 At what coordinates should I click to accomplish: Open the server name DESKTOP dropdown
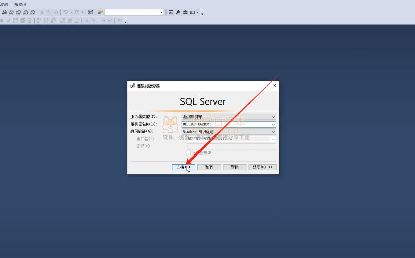(273, 124)
